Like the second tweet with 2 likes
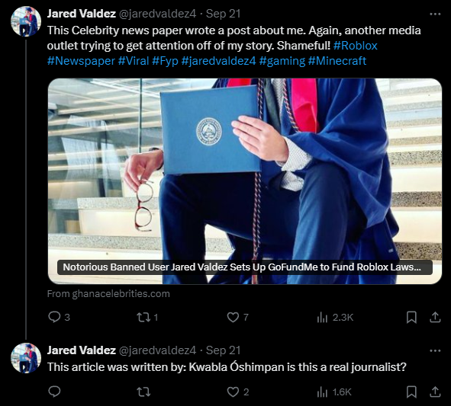 (x=238, y=392)
